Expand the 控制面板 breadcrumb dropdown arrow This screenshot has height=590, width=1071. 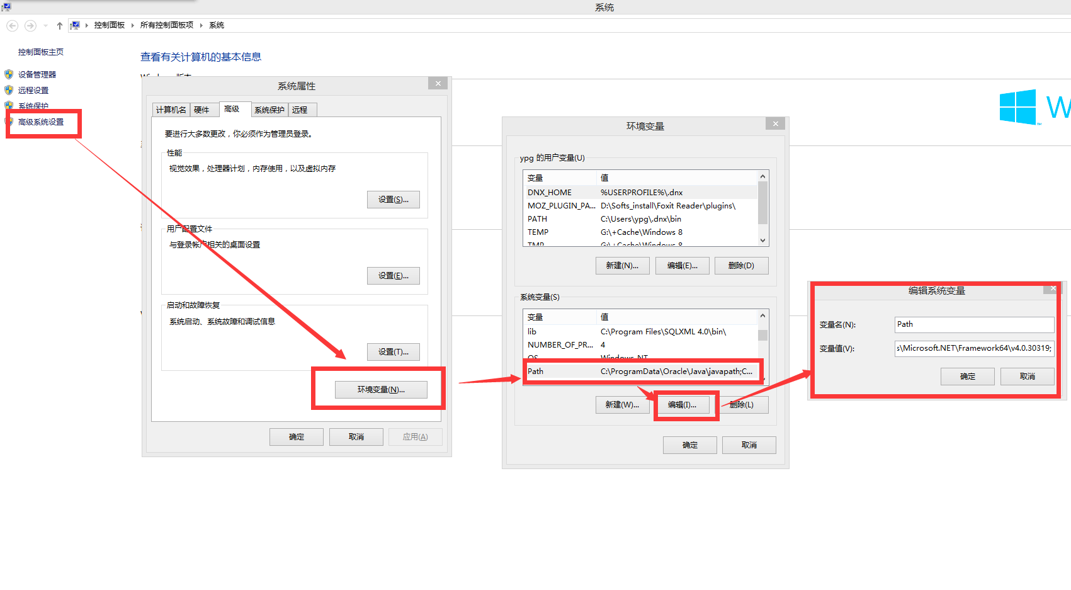[132, 25]
